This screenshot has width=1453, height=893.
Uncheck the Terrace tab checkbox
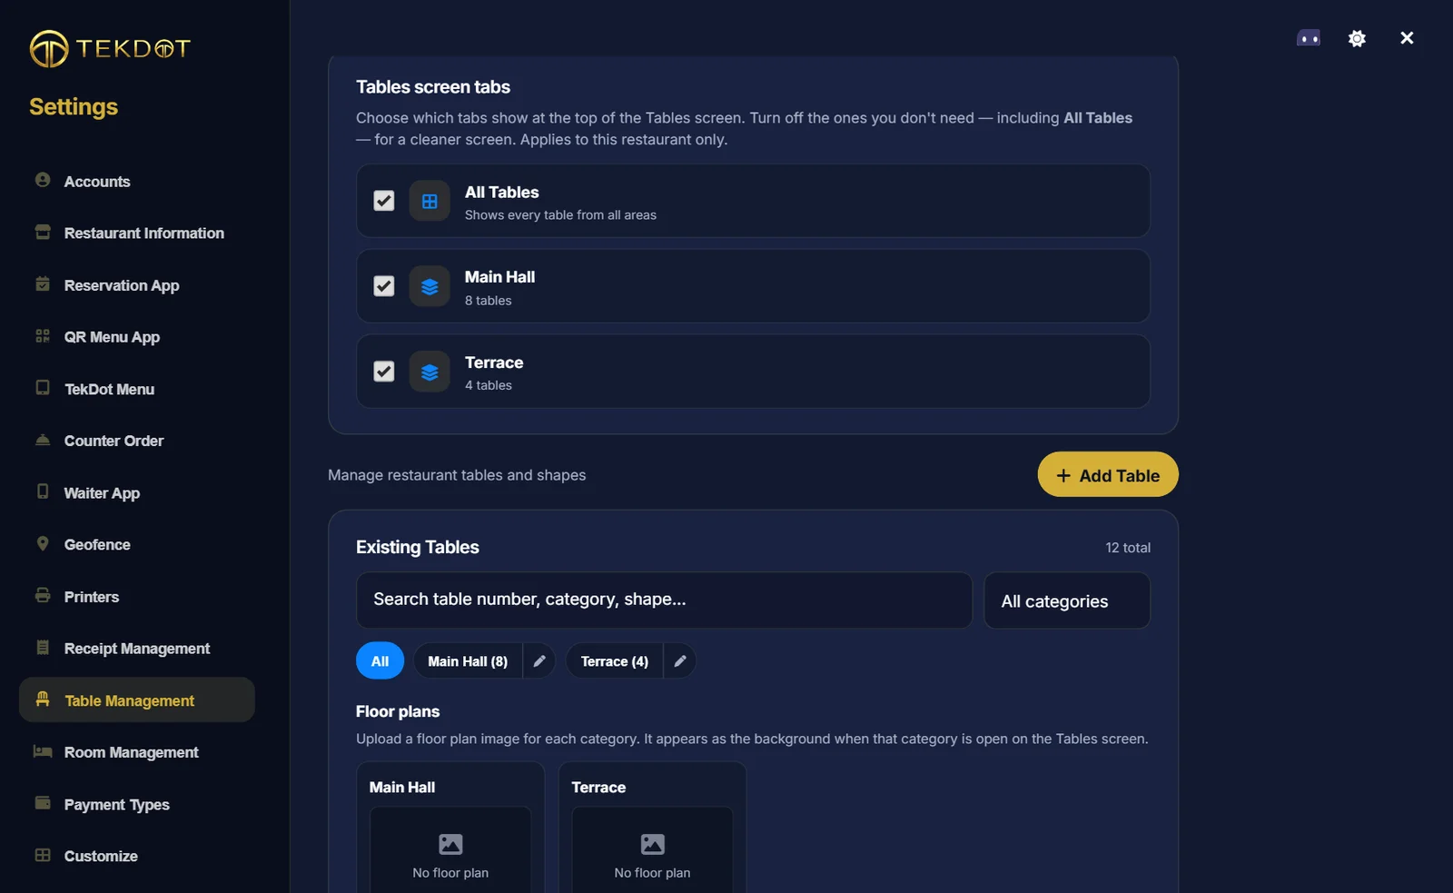384,372
